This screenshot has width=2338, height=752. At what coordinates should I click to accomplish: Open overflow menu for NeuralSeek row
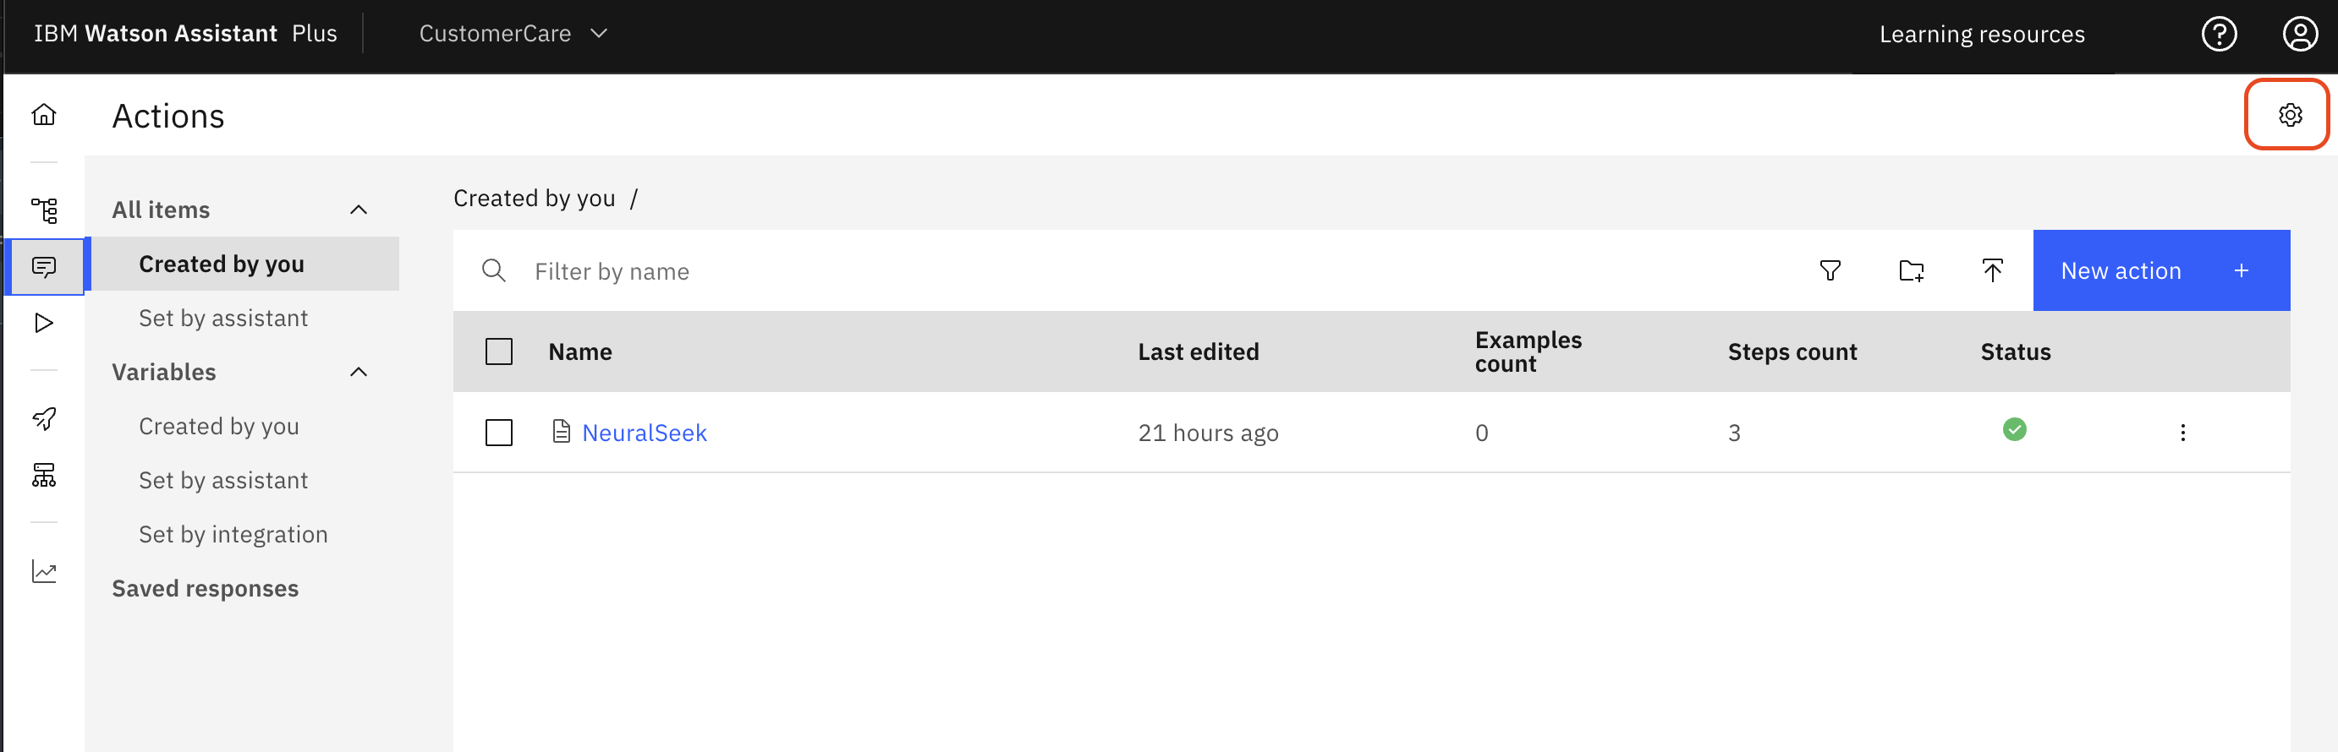point(2182,433)
